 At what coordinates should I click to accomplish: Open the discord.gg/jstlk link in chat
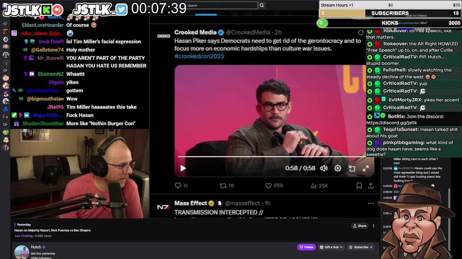[392, 123]
